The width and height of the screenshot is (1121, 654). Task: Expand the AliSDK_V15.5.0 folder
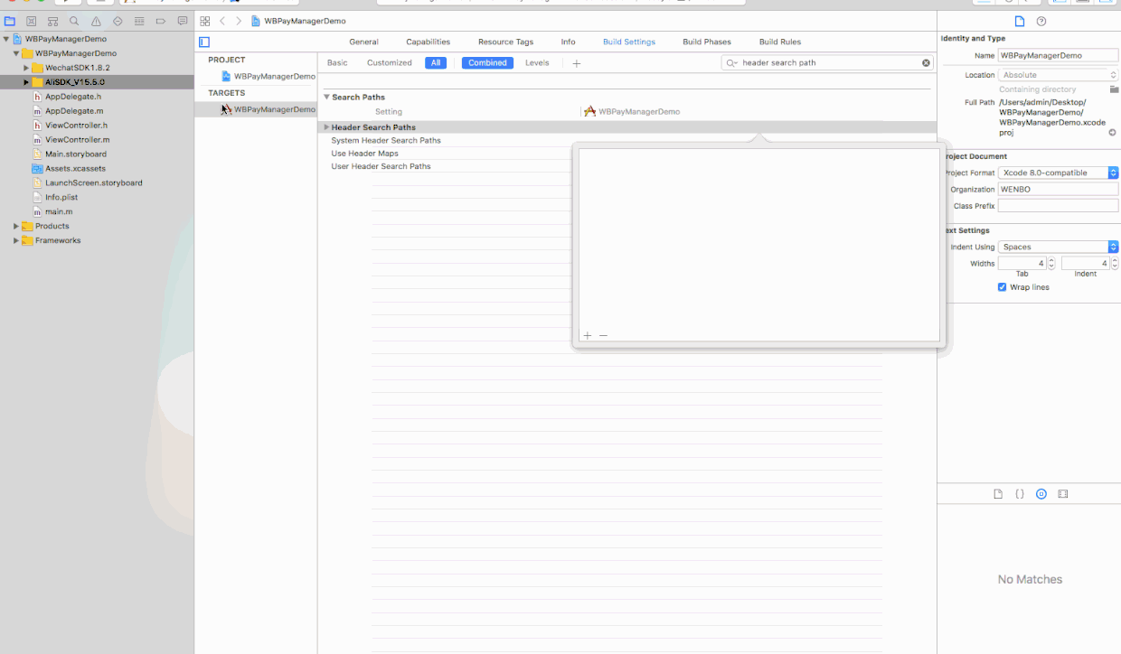26,82
